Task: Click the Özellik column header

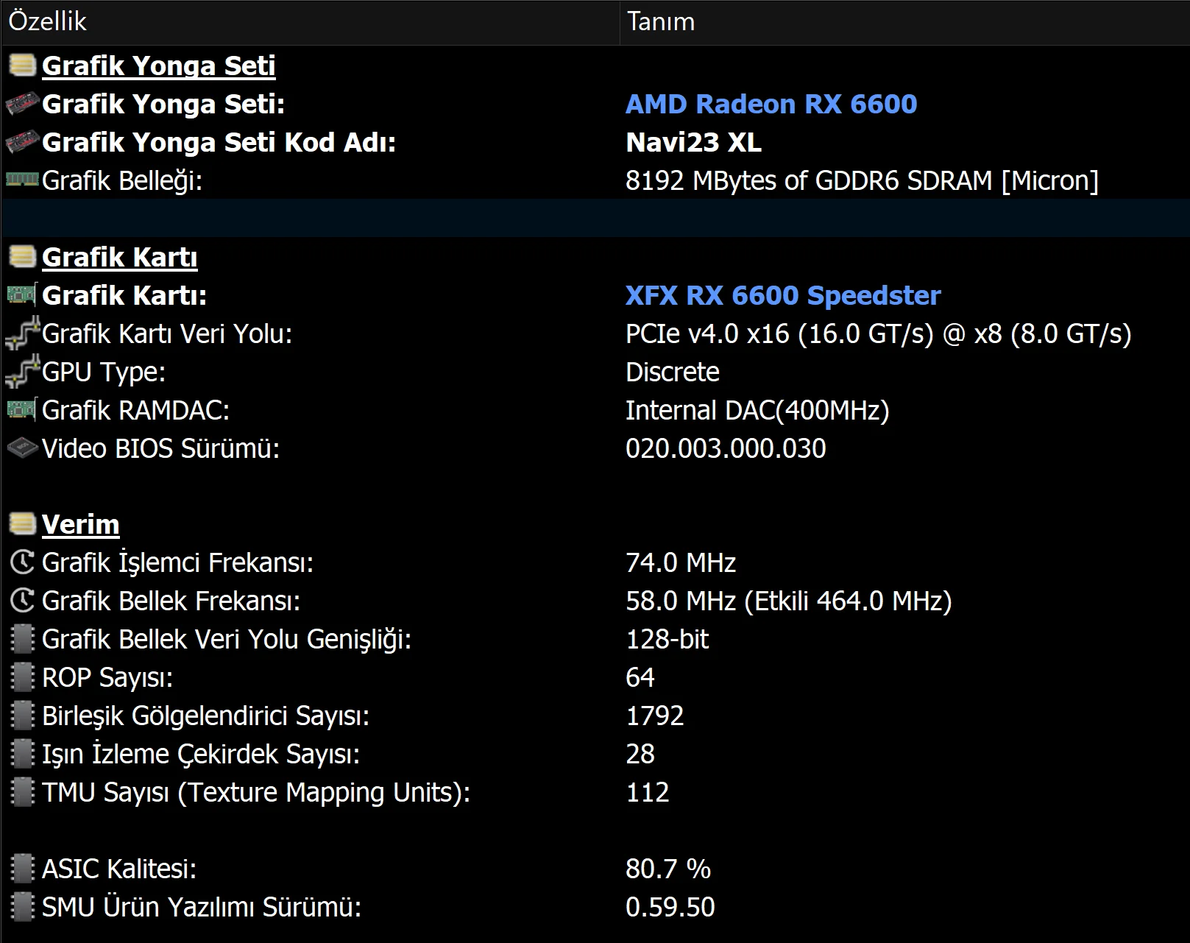Action: (x=310, y=21)
